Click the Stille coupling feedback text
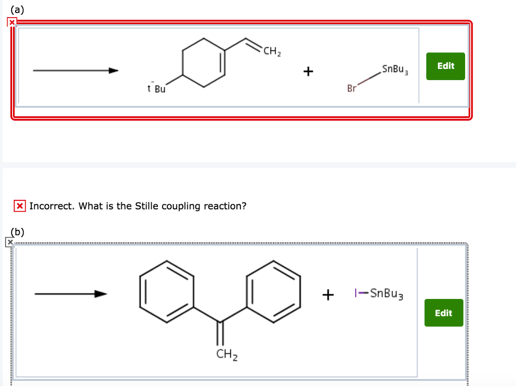Image resolution: width=516 pixels, height=386 pixels. (138, 206)
